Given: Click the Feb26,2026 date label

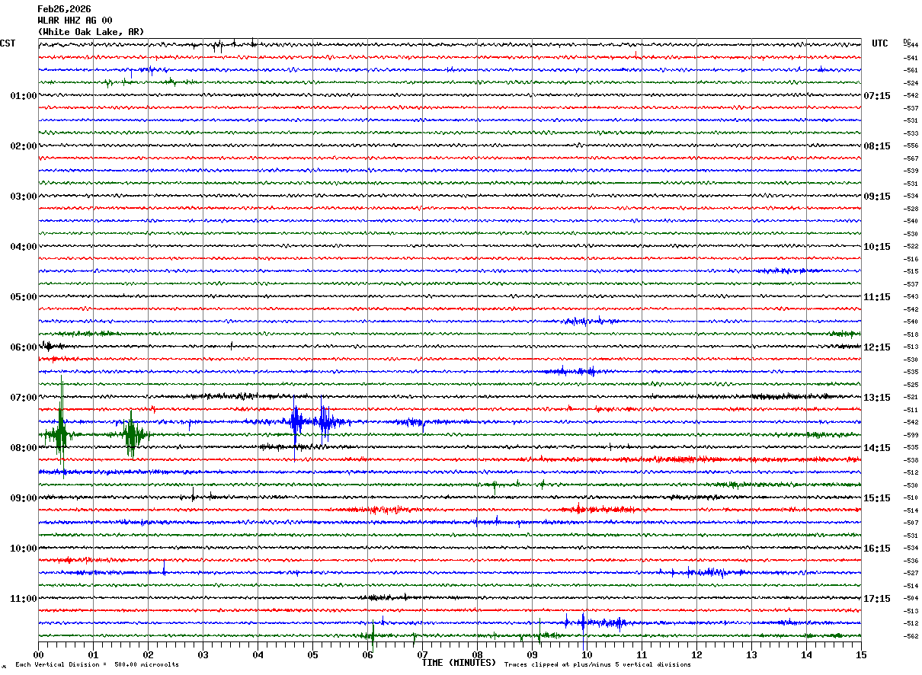Looking at the screenshot, I should [64, 9].
